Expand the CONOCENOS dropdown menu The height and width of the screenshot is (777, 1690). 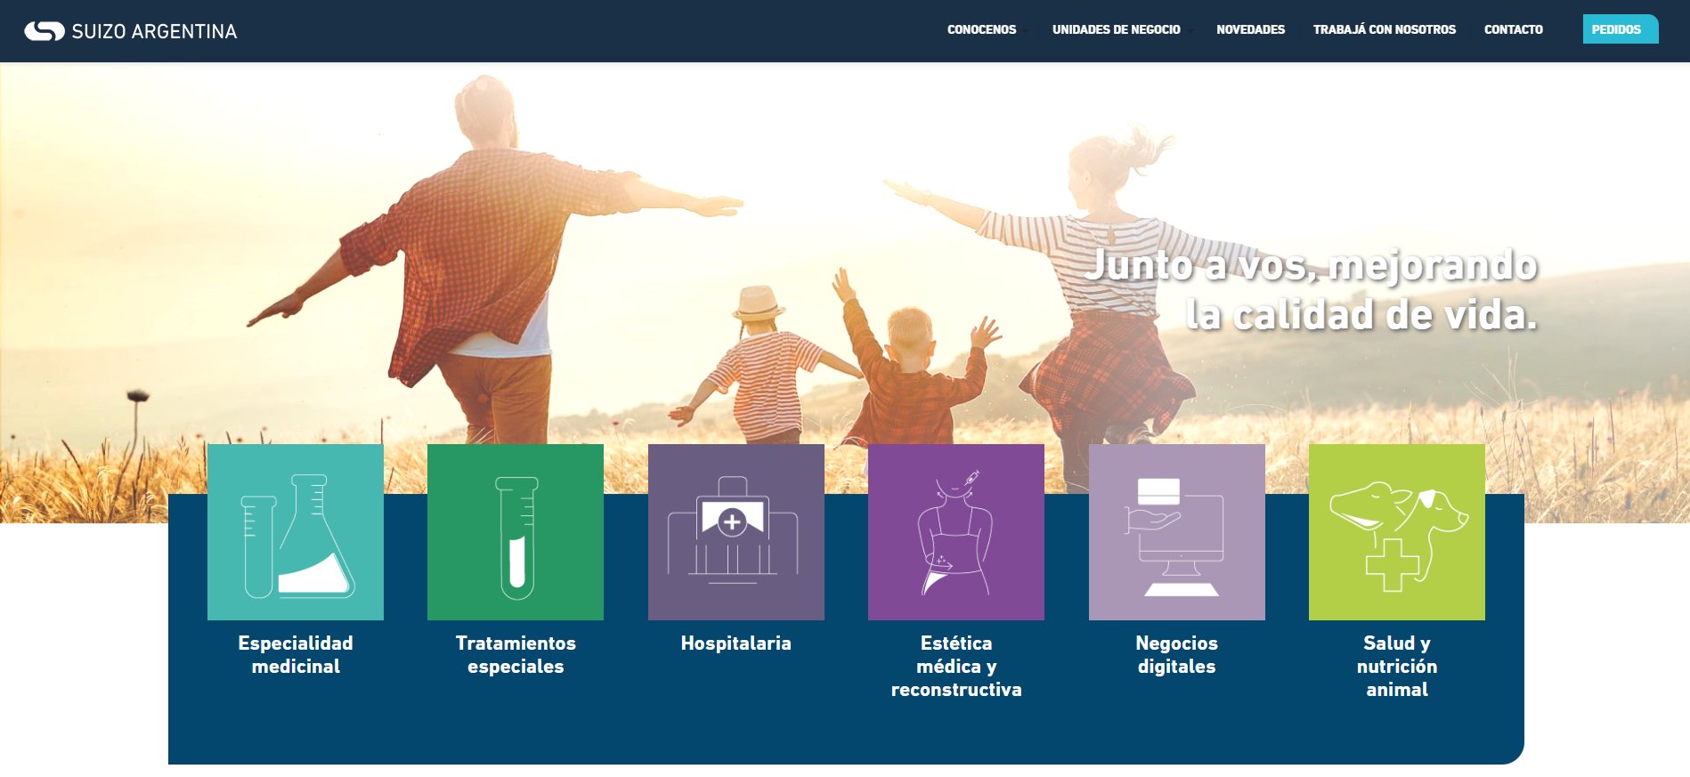click(981, 29)
